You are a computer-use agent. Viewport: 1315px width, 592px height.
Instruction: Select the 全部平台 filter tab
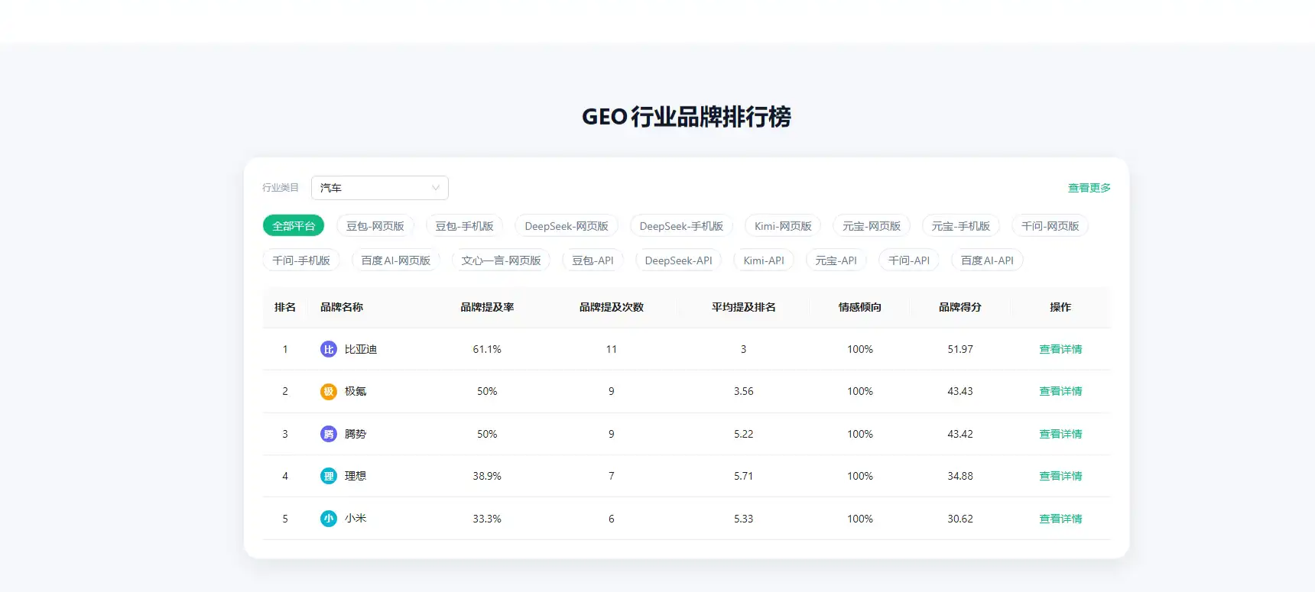pos(294,226)
